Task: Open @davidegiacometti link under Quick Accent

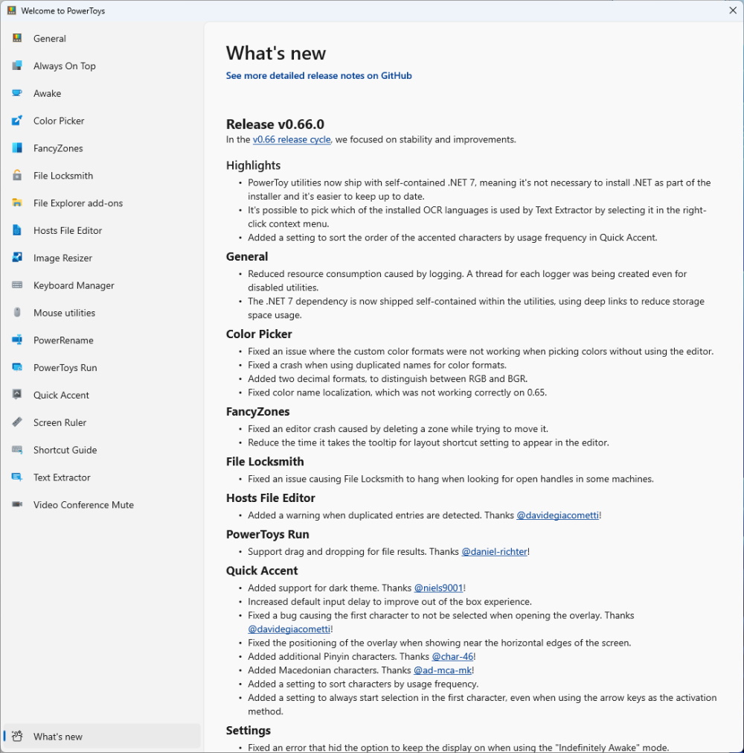Action: [x=289, y=629]
